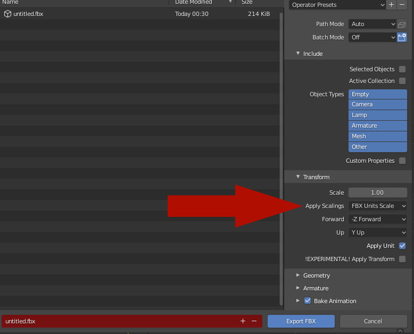Viewport: 414px width, 334px height.
Task: Open the Forward axis dropdown
Action: [x=378, y=219]
